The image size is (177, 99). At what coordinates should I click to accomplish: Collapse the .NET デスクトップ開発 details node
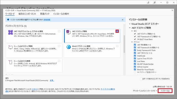click(x=130, y=28)
